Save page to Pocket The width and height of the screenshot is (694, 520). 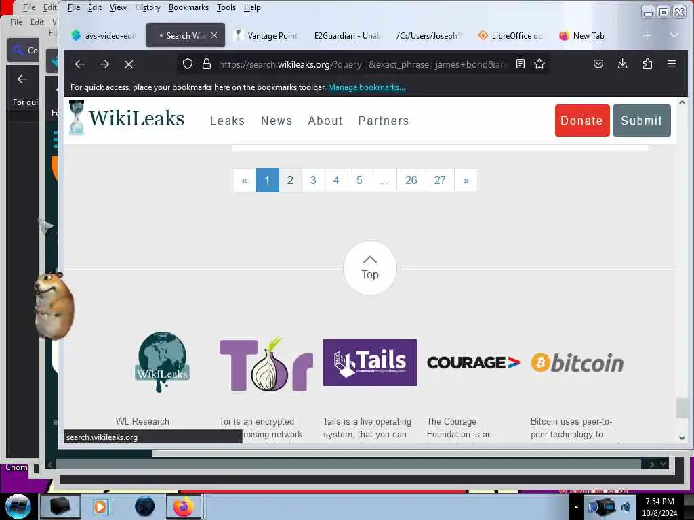coord(598,64)
